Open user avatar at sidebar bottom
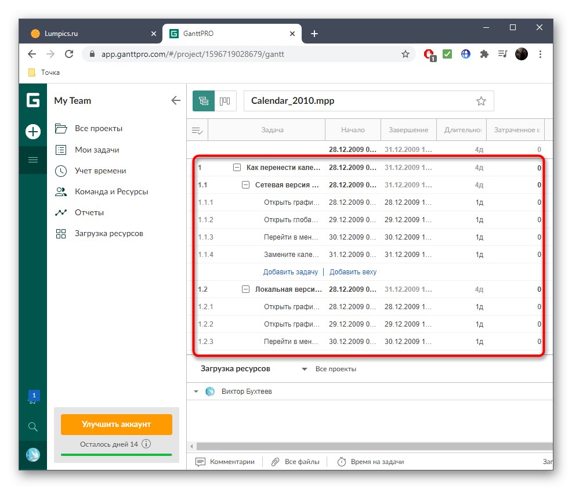The height and width of the screenshot is (489, 572). click(x=33, y=455)
